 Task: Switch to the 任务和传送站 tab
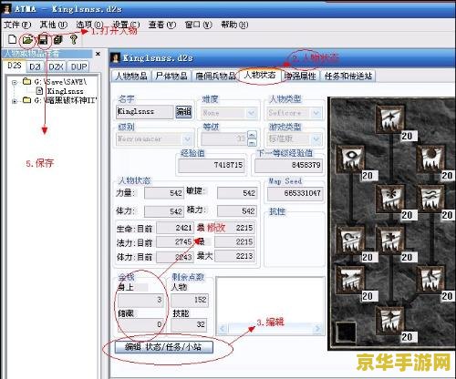tap(348, 76)
